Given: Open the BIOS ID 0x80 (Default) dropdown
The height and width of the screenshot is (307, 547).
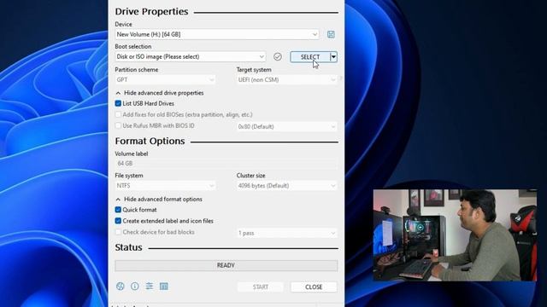Looking at the screenshot, I should [x=287, y=127].
